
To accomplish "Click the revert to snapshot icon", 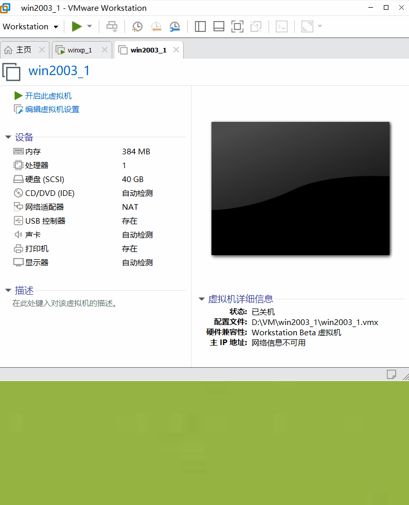I will pos(156,26).
